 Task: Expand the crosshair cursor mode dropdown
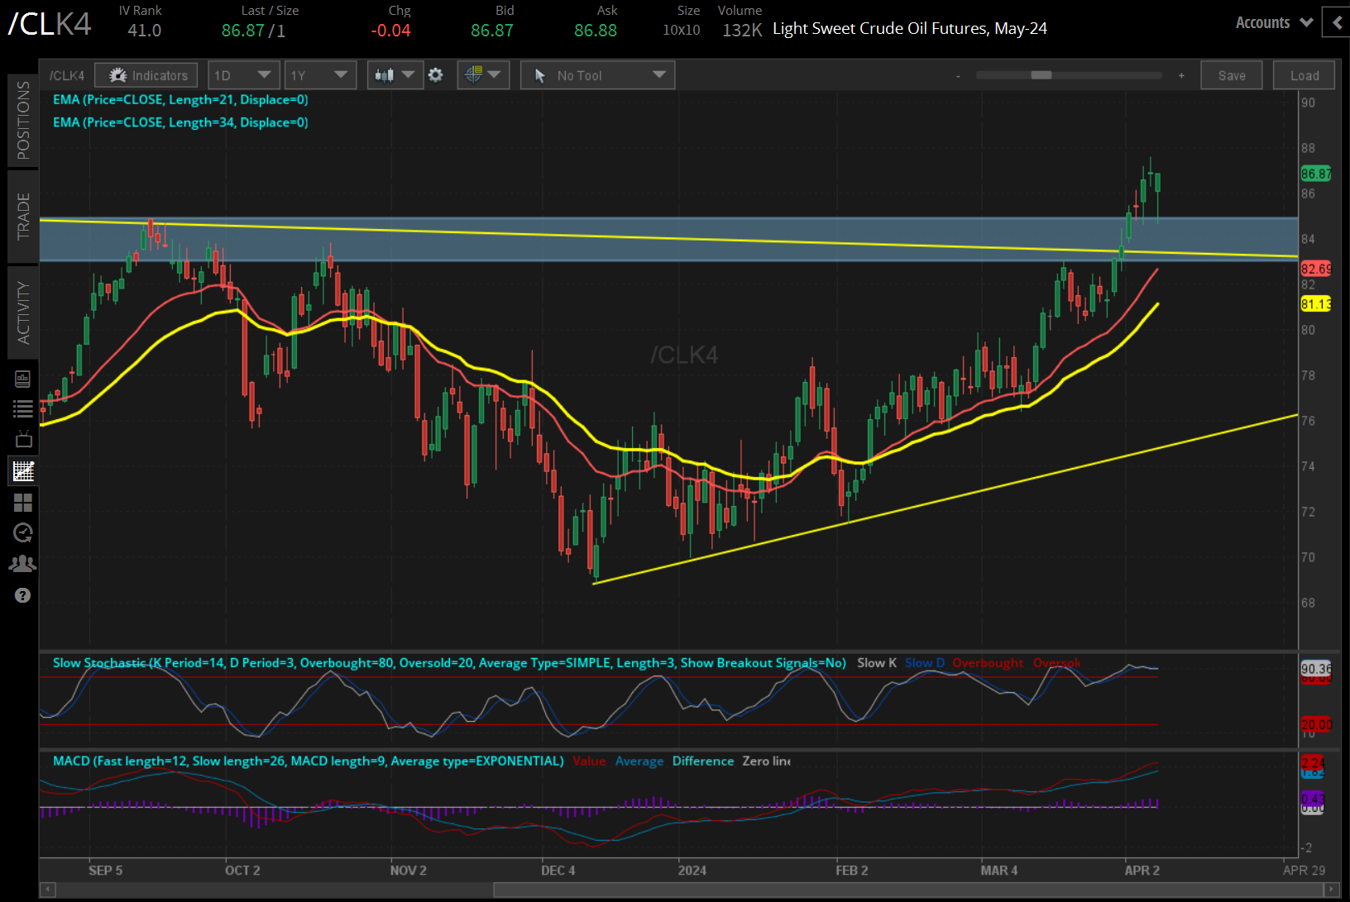click(x=483, y=75)
